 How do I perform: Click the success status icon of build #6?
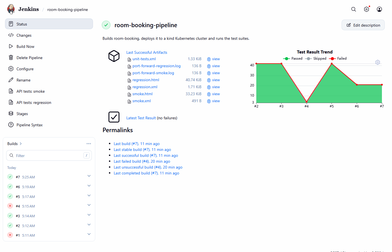[x=10, y=186]
